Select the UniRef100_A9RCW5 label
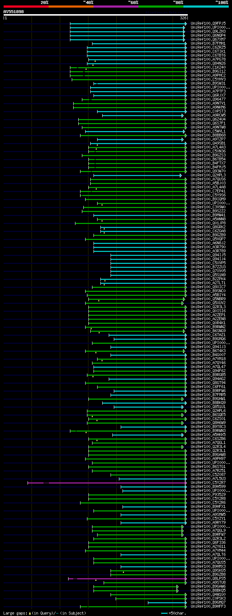The width and height of the screenshot is (232, 616). point(208,115)
